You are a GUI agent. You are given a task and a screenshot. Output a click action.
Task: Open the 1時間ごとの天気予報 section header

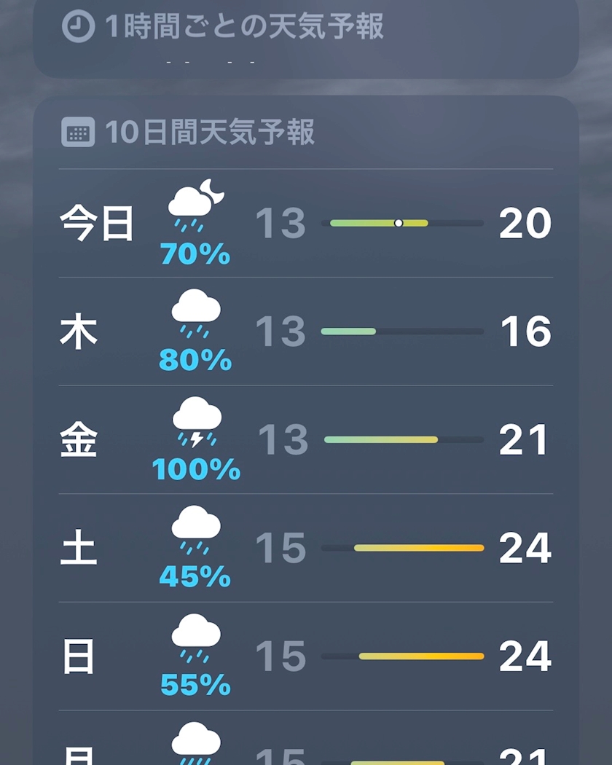[x=244, y=28]
